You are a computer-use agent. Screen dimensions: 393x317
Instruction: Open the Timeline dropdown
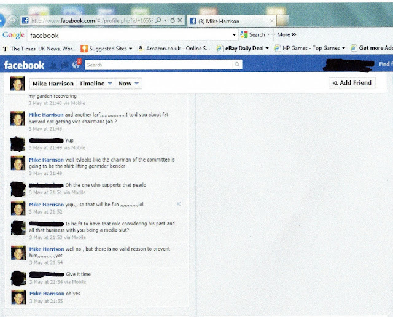96,84
